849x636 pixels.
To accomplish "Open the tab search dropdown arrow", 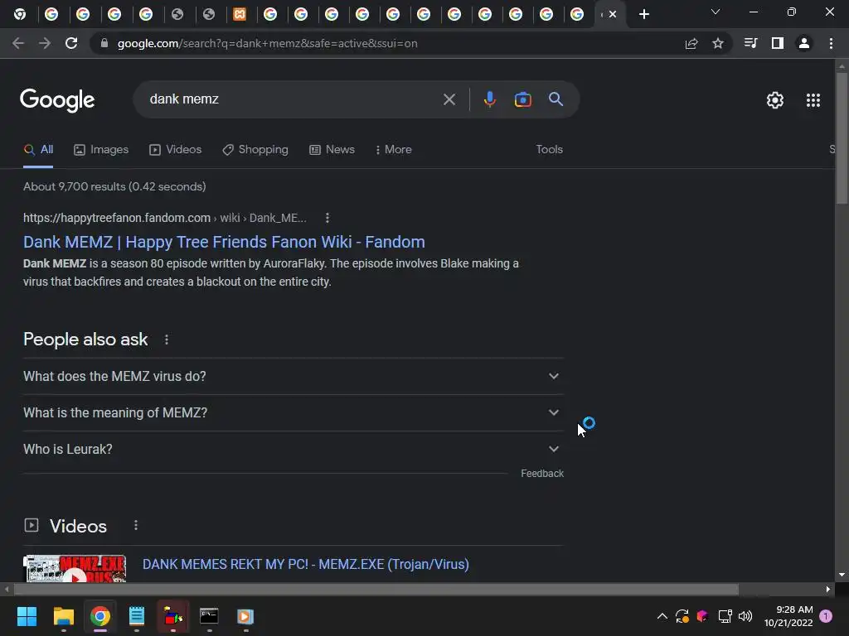I will pyautogui.click(x=716, y=12).
